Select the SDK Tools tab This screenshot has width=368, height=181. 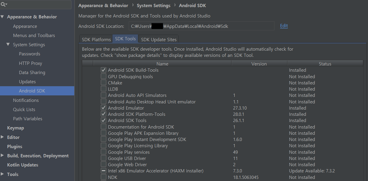tap(126, 39)
